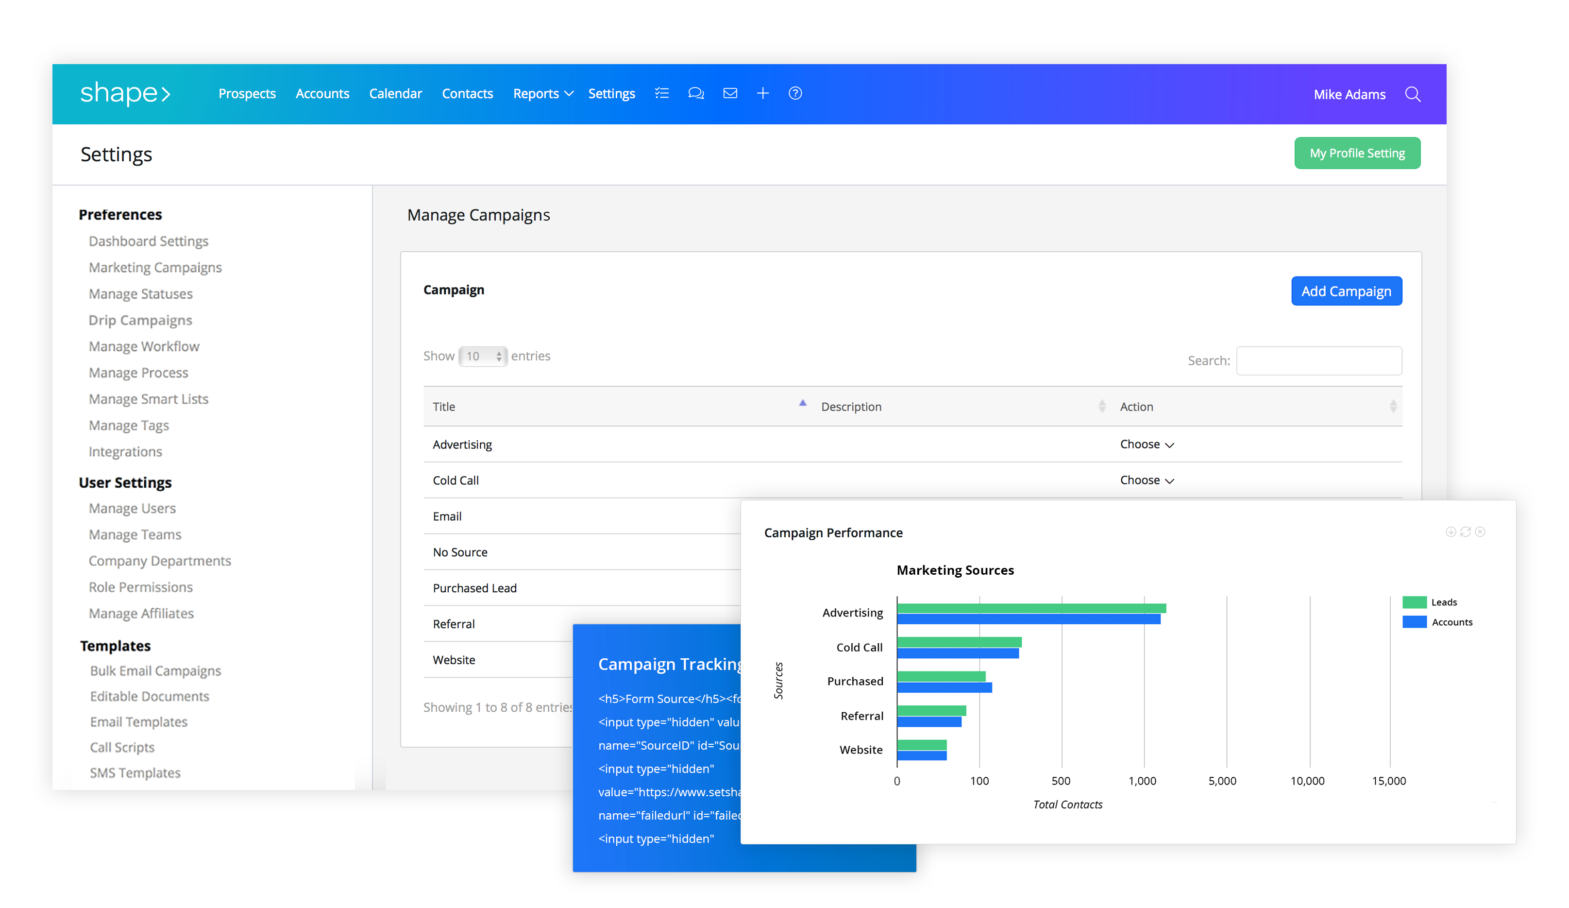Screen dimensions: 1569x908
Task: Expand the Reports dropdown menu
Action: (542, 93)
